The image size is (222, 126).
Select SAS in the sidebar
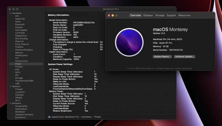coord(17,69)
